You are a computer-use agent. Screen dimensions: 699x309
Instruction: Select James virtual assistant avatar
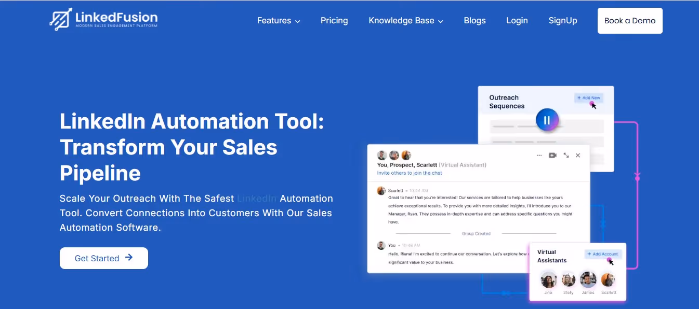pyautogui.click(x=588, y=280)
